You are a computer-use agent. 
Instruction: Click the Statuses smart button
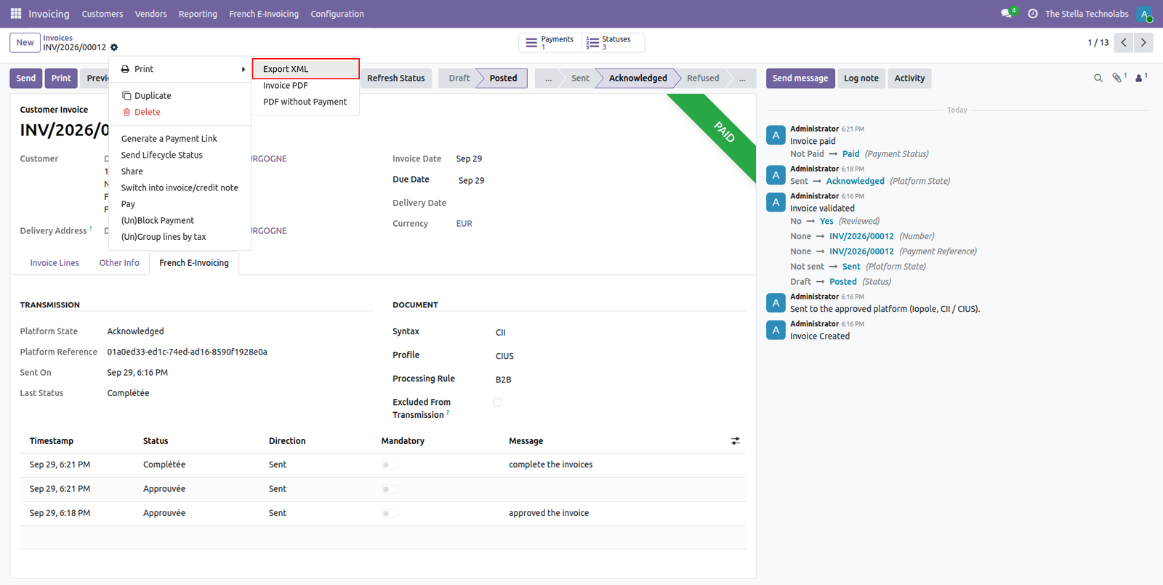point(613,43)
